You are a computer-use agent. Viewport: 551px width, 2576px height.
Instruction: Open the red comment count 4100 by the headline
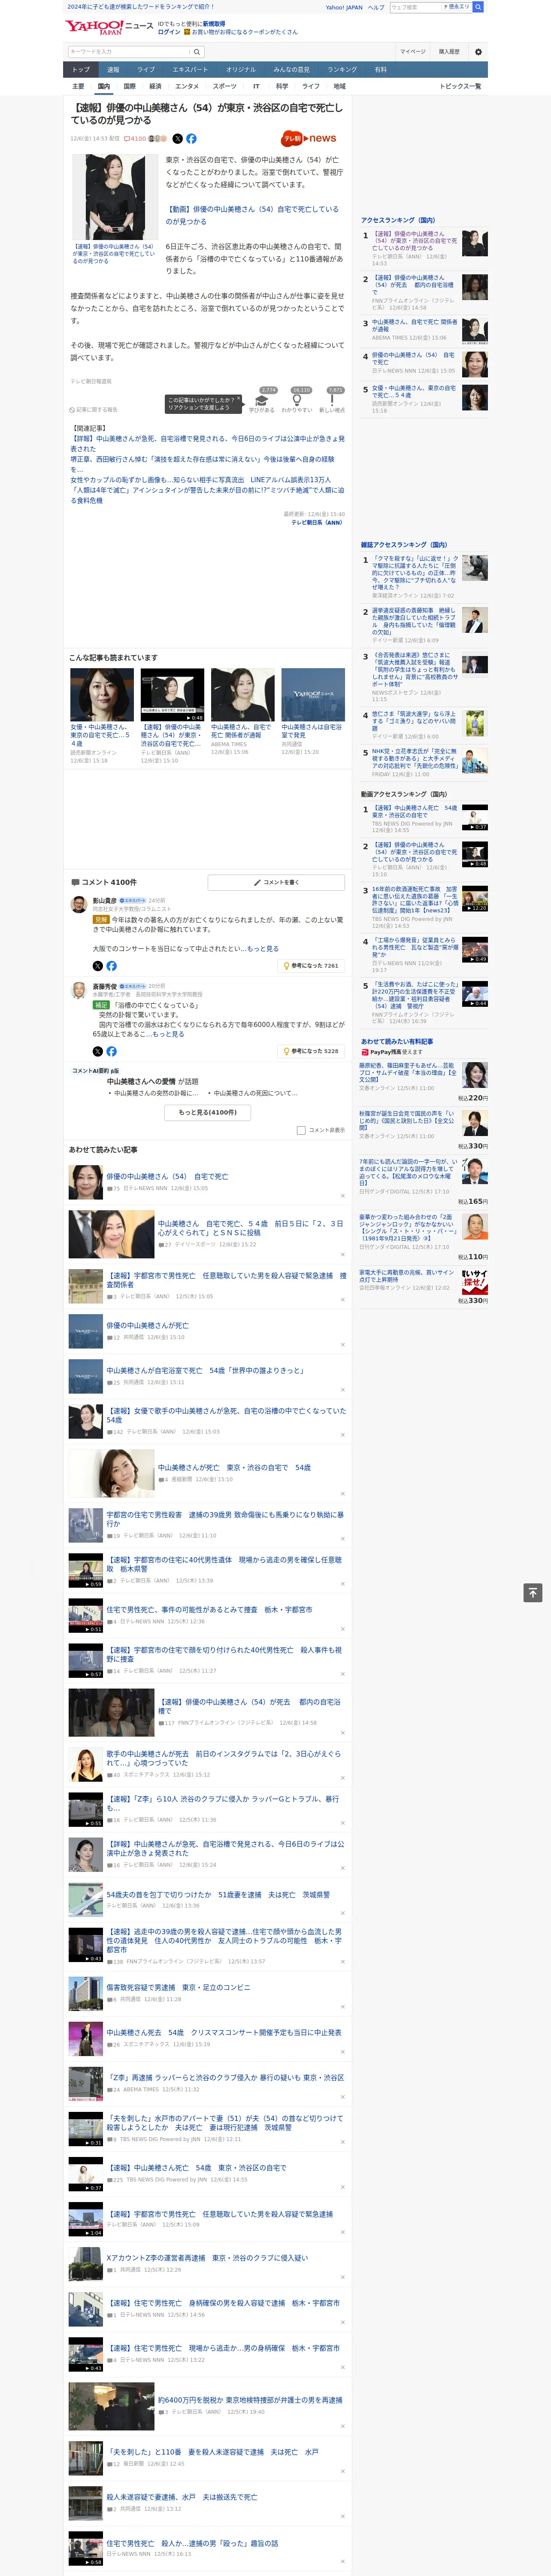135,139
